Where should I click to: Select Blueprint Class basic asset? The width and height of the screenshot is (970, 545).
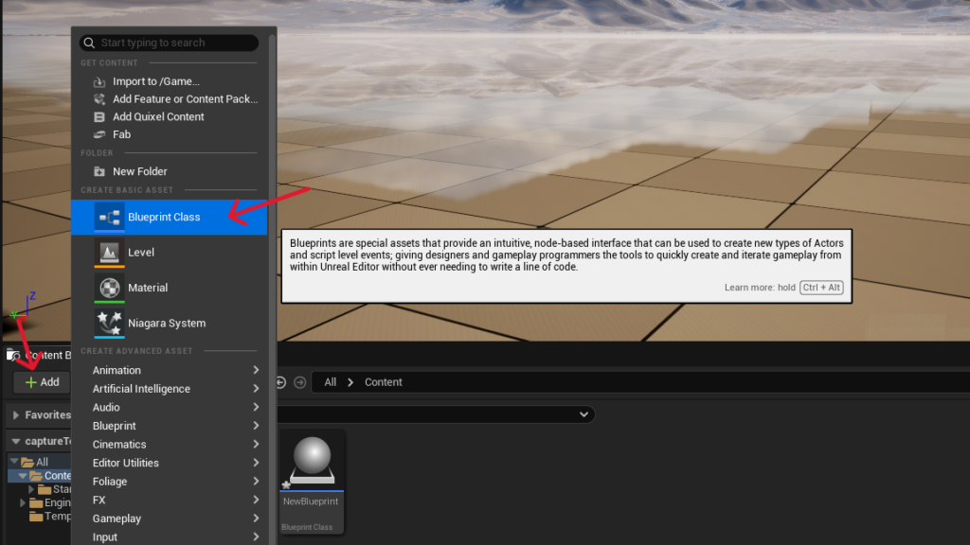[x=169, y=217]
